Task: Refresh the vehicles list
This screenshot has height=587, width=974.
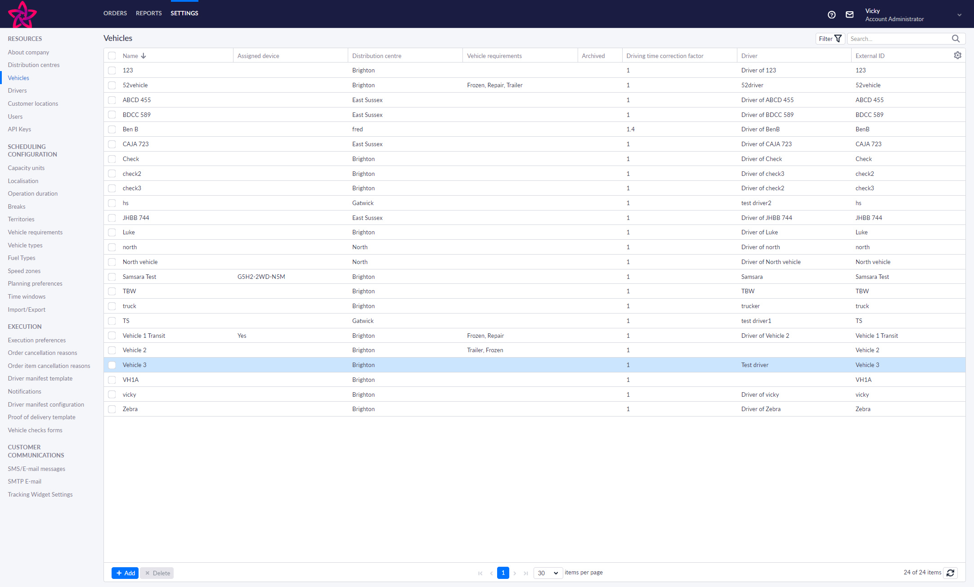Action: click(x=951, y=573)
